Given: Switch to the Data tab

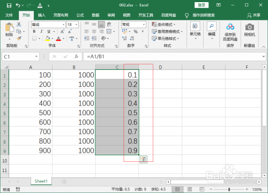Looking at the screenshot, I should pyautogui.click(x=95, y=15).
